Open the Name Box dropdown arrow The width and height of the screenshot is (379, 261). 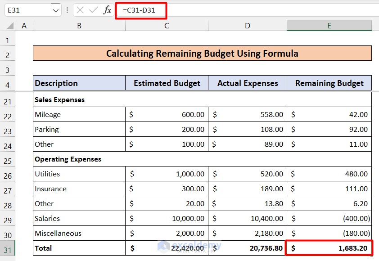point(56,11)
